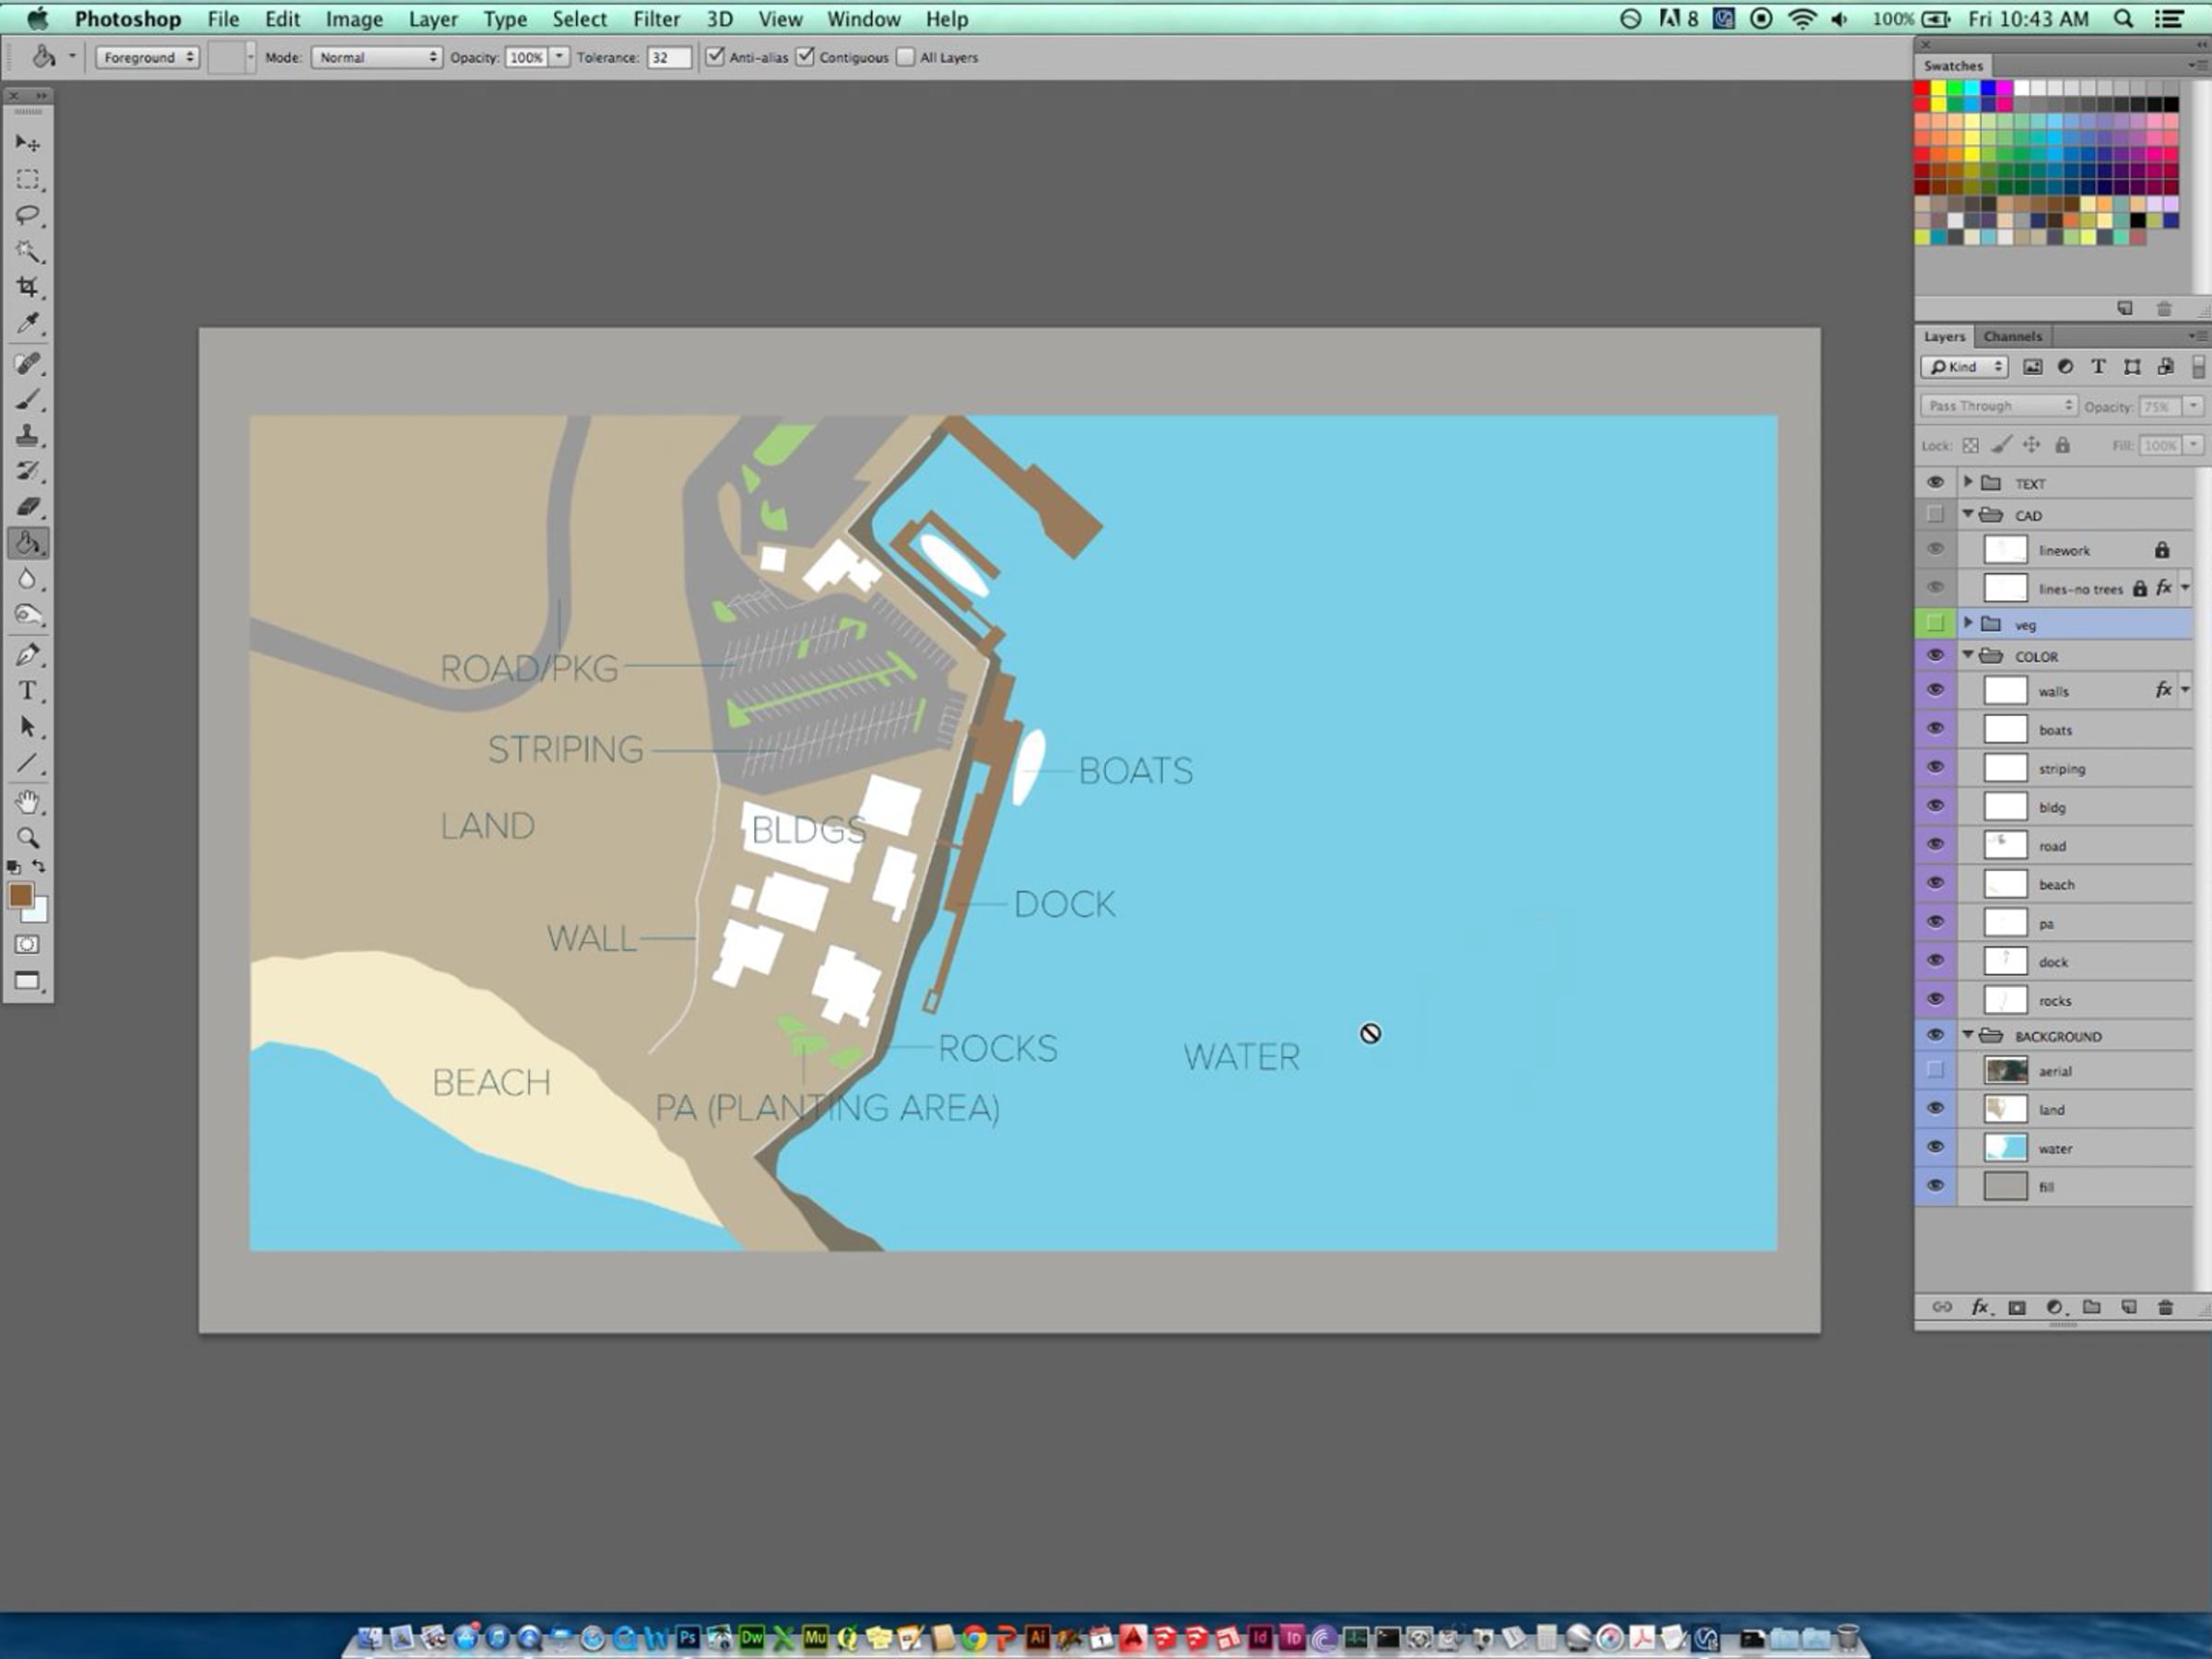Viewport: 2212px width, 1659px height.
Task: Switch to the Channels tab
Action: coord(2012,336)
